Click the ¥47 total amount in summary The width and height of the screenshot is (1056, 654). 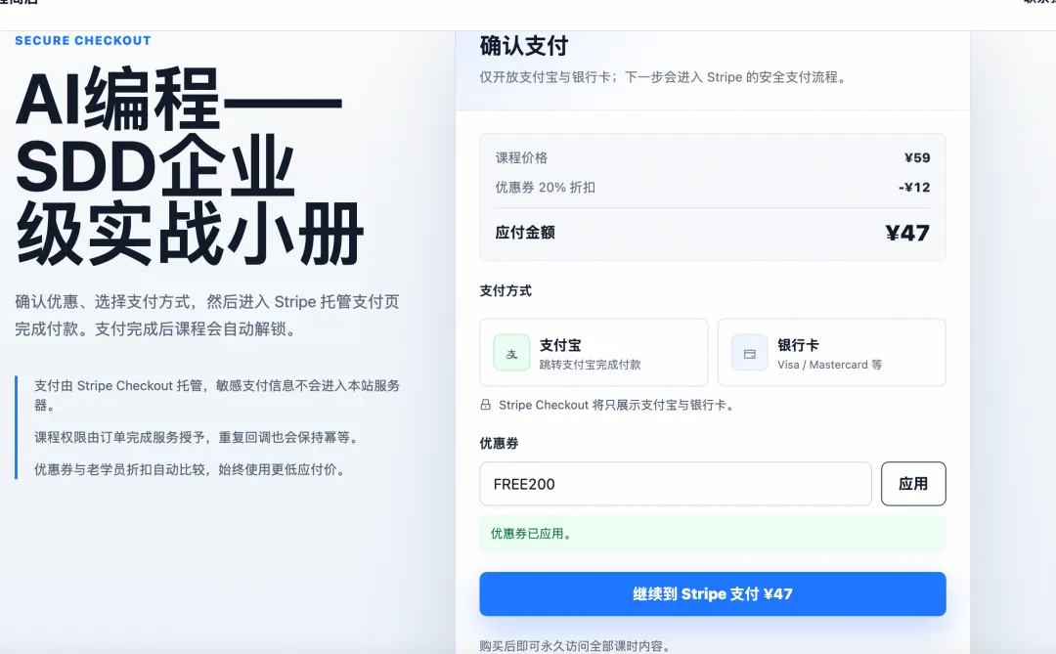point(907,233)
